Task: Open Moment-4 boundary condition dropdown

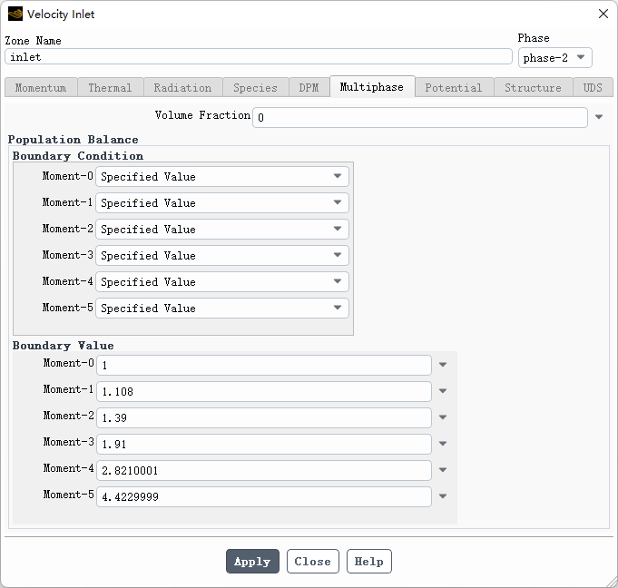Action: [x=222, y=282]
